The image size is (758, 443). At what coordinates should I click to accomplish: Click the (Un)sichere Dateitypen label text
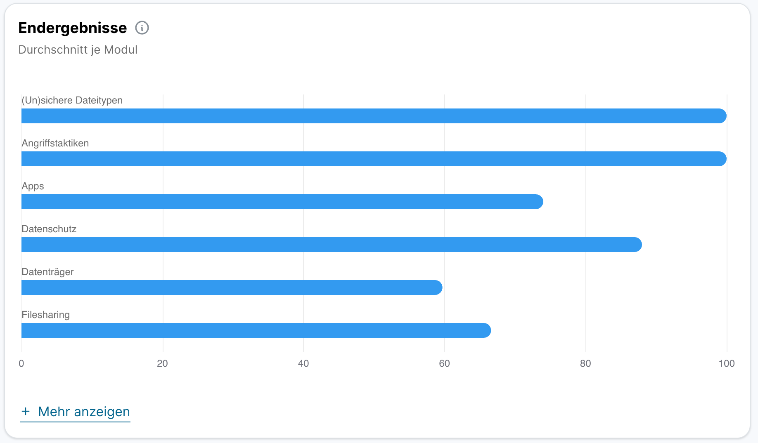click(72, 100)
